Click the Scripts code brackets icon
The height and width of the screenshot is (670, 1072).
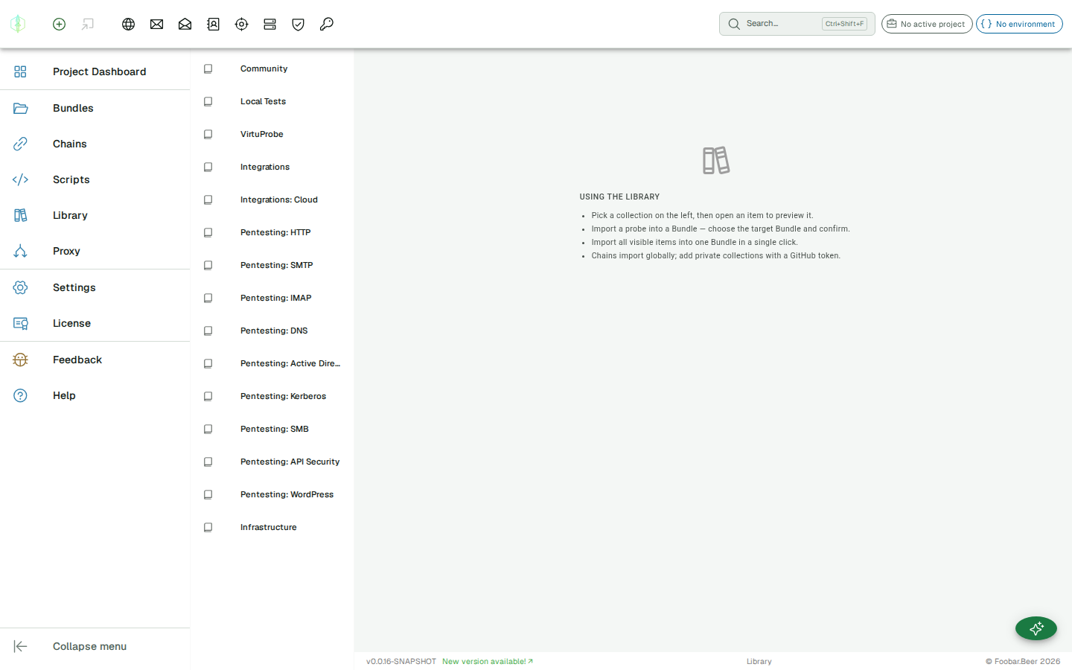coord(20,179)
